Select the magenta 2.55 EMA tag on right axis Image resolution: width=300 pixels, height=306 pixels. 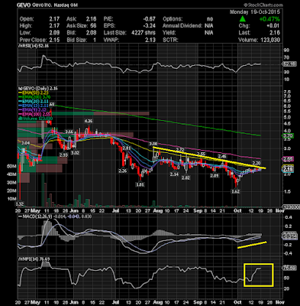tap(289, 159)
